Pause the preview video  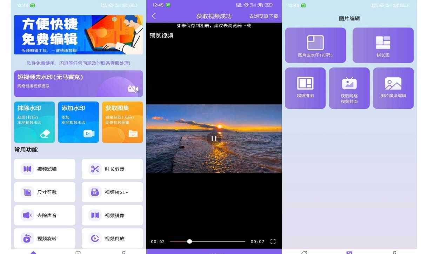coord(214,138)
